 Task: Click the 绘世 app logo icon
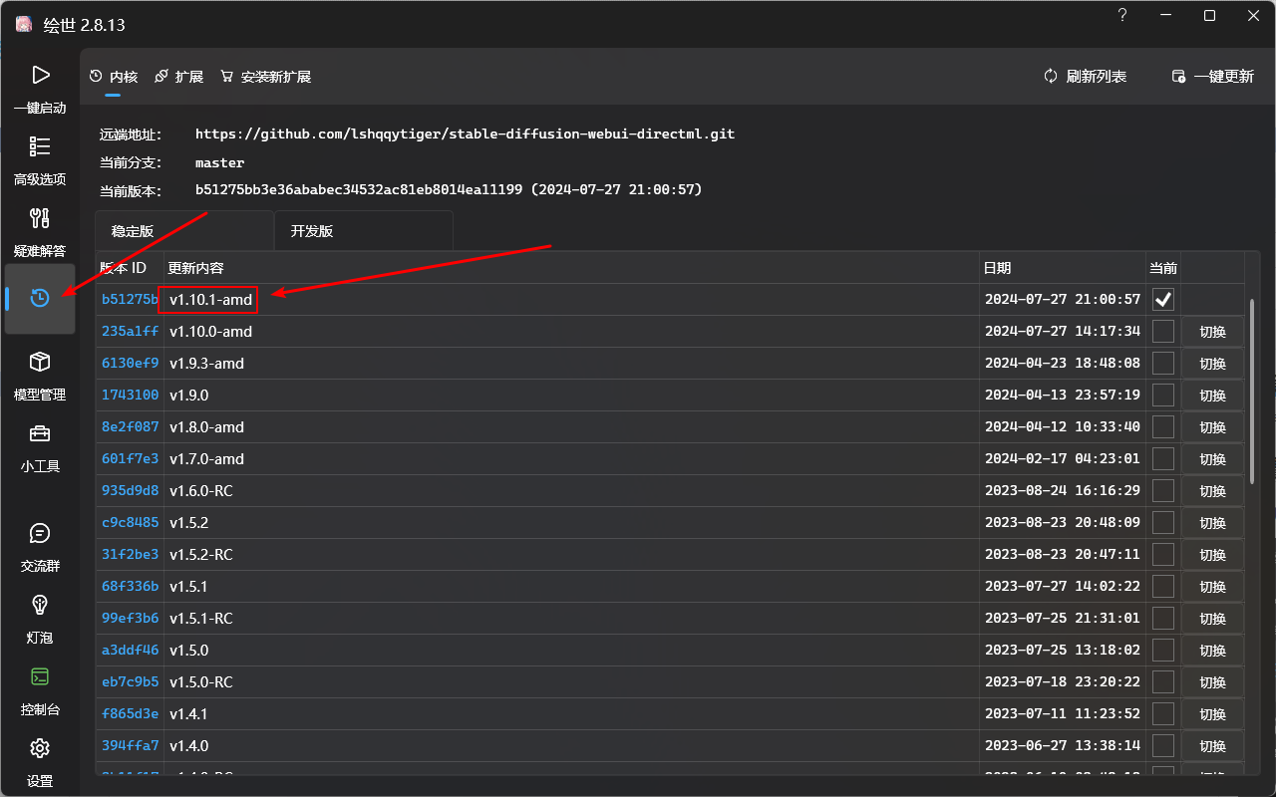click(x=24, y=24)
